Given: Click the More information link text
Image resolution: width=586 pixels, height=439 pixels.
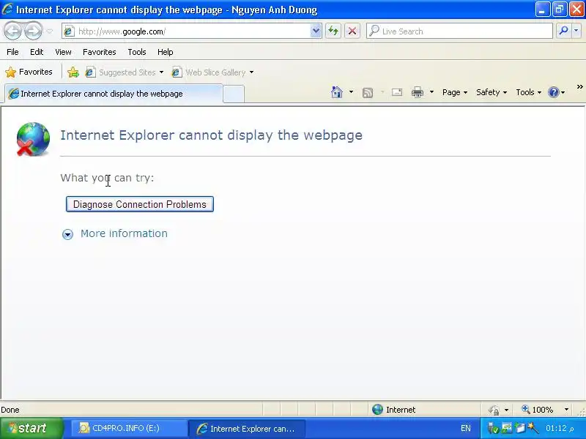Looking at the screenshot, I should tap(124, 233).
